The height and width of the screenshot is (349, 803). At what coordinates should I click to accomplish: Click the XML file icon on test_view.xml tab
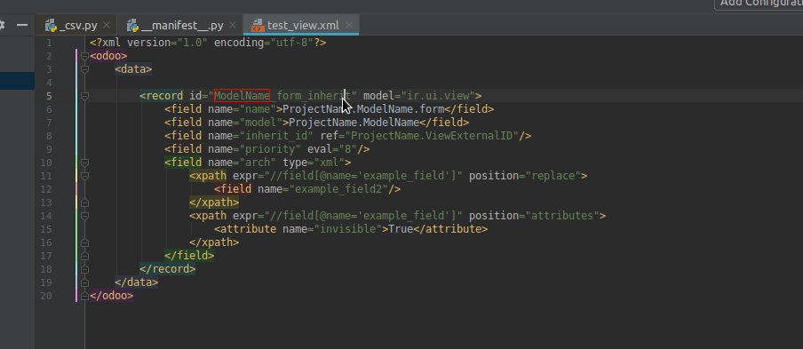[258, 25]
